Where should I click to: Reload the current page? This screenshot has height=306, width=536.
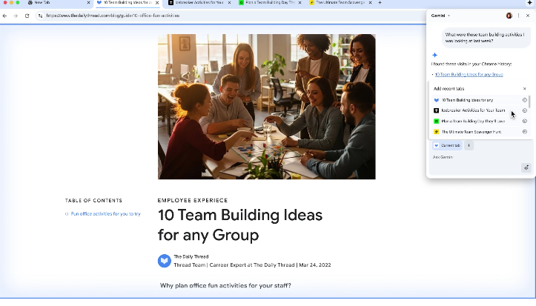(27, 16)
